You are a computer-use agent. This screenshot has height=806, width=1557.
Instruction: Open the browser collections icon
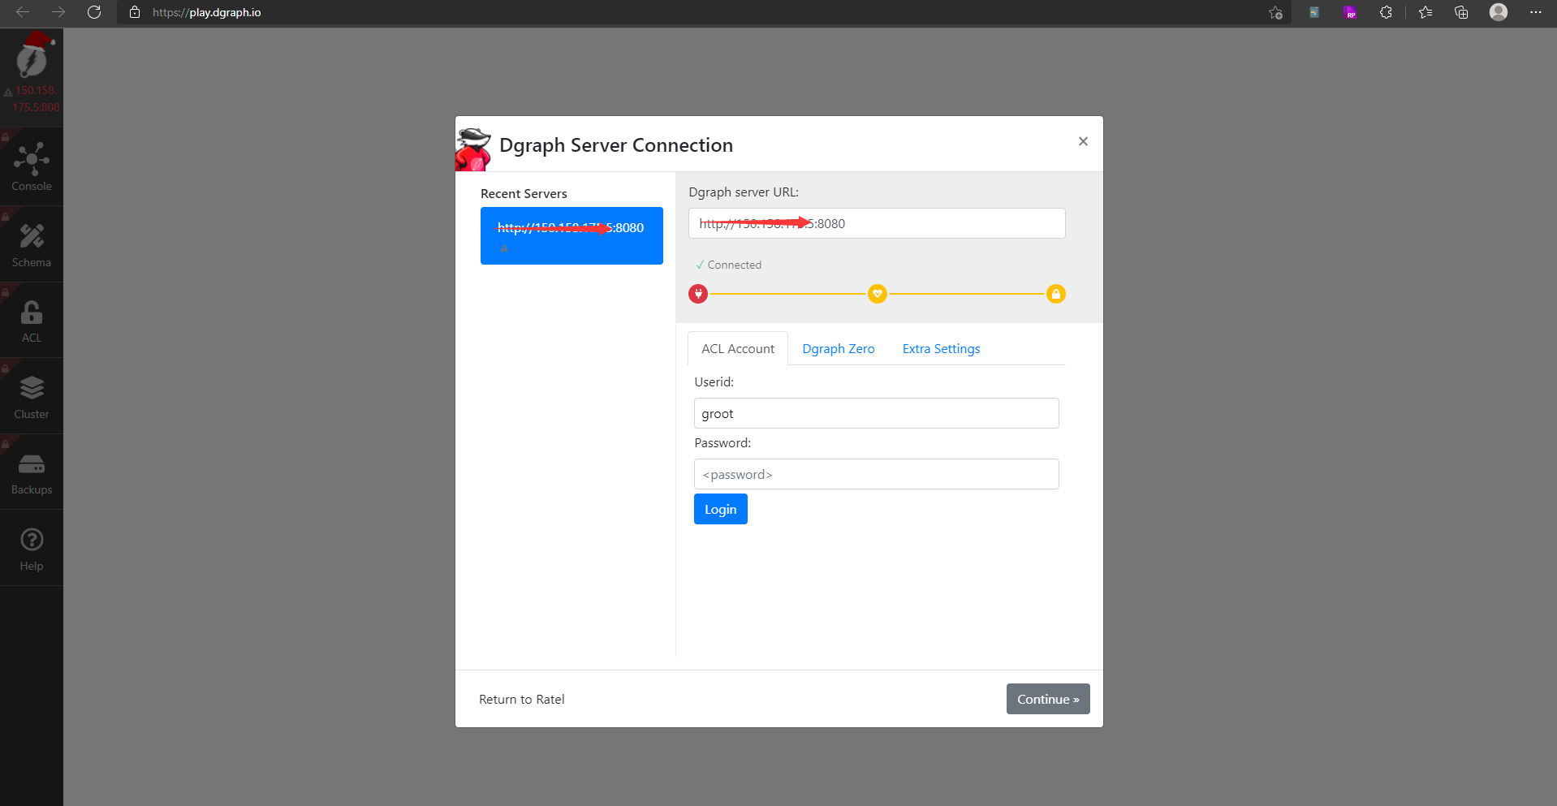pos(1461,12)
